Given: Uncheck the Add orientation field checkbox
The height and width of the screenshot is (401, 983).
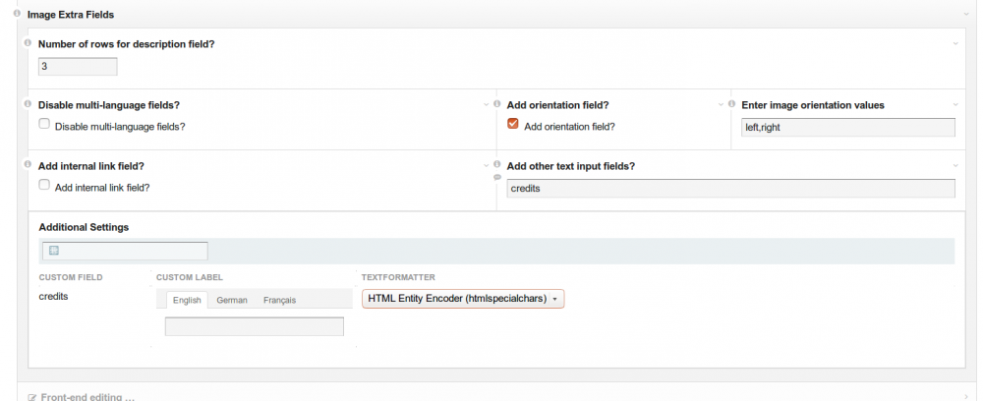Looking at the screenshot, I should click(513, 125).
